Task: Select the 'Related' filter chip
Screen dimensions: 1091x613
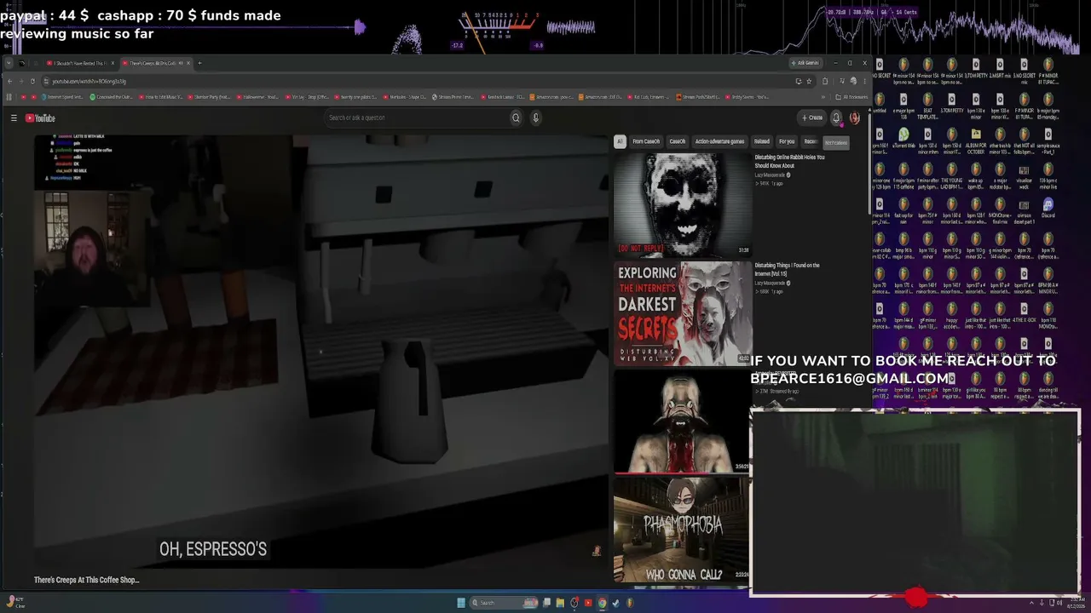Action: (762, 141)
